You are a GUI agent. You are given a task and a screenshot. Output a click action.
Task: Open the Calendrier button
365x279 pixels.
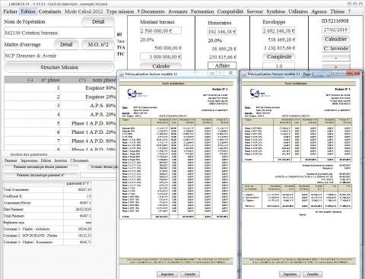pos(336,39)
